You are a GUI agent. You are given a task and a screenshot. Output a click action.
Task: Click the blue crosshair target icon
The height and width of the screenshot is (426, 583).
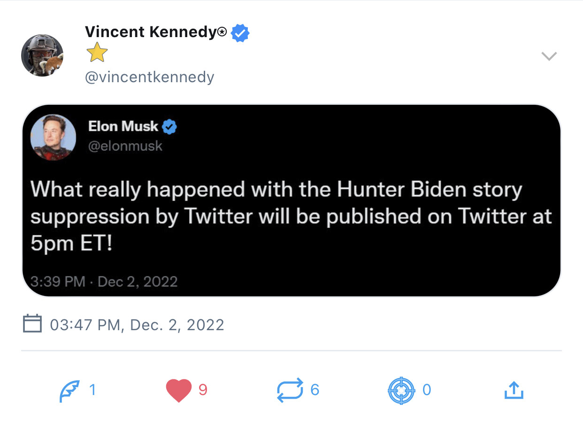pos(401,390)
